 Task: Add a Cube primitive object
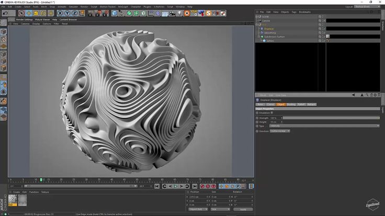click(115, 13)
